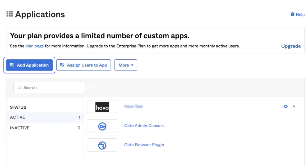Open Okta Browser Plugin
The image size is (308, 166).
[x=144, y=145]
